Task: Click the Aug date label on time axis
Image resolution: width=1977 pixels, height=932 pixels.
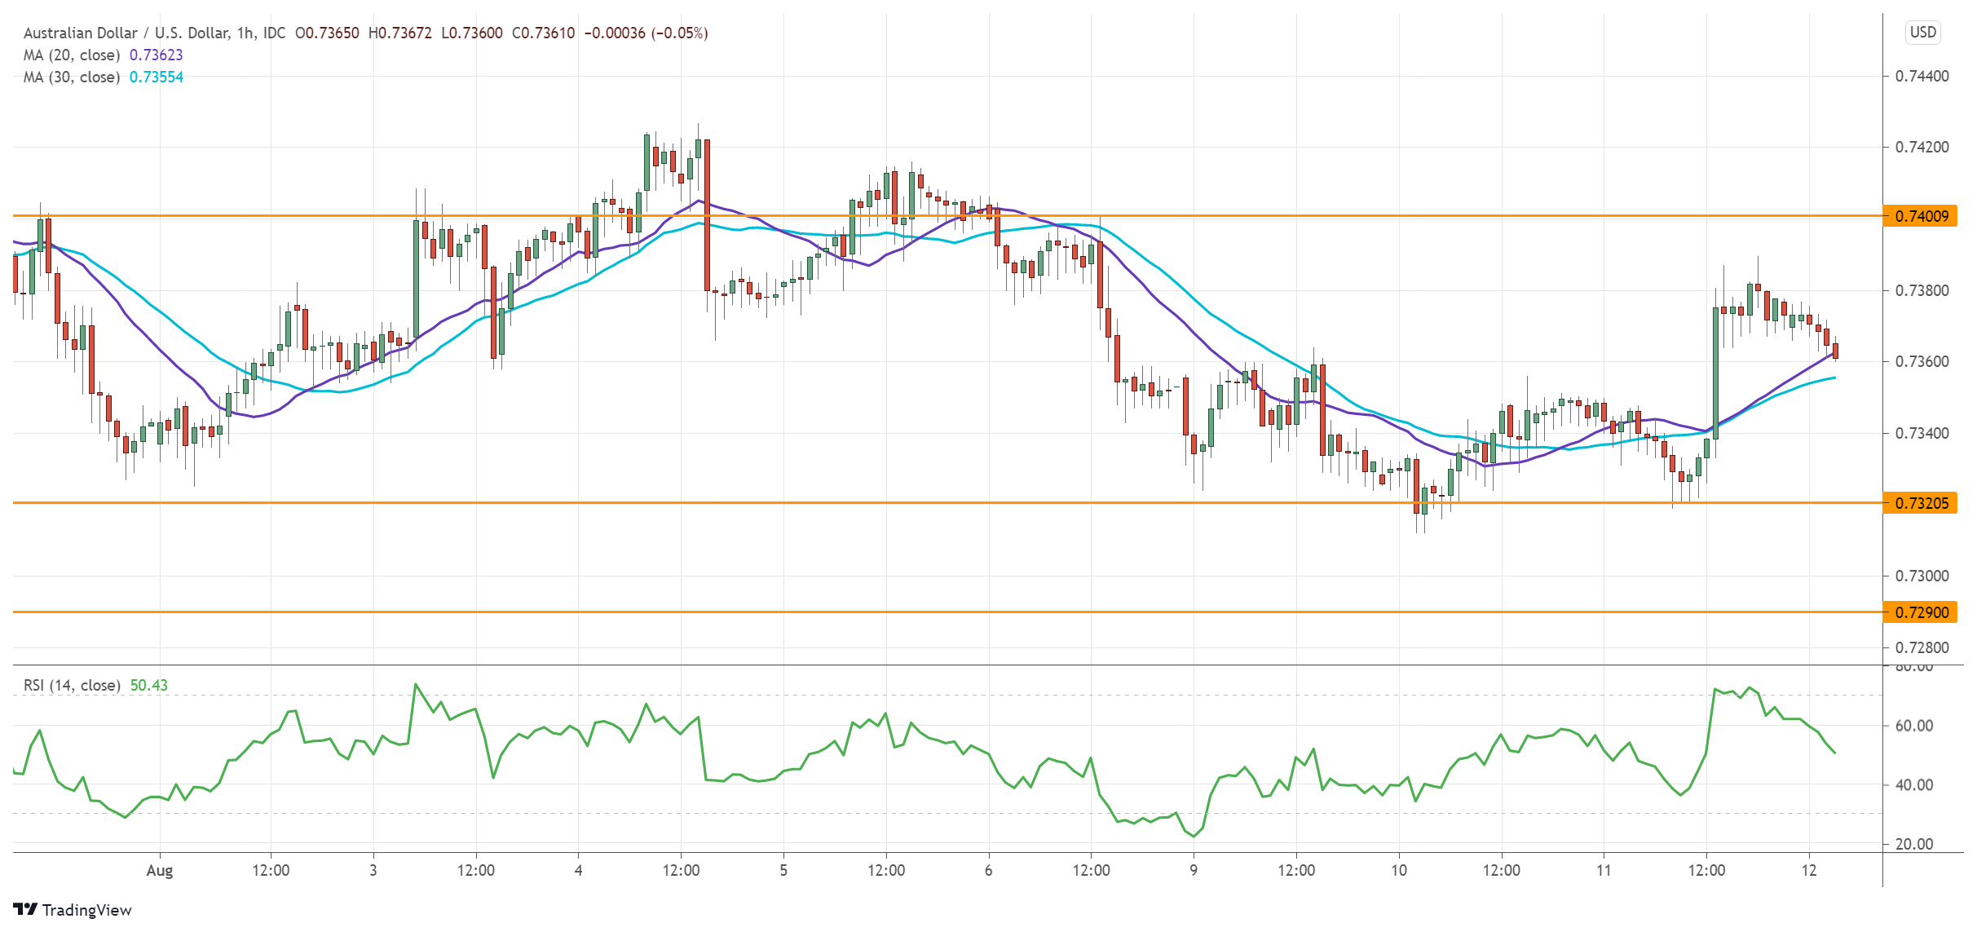Action: pyautogui.click(x=160, y=870)
